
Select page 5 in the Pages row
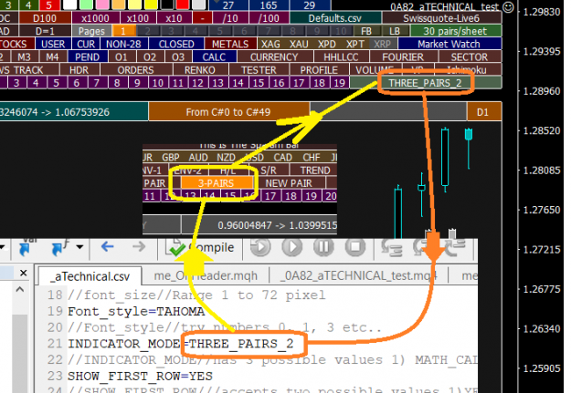pyautogui.click(x=220, y=31)
